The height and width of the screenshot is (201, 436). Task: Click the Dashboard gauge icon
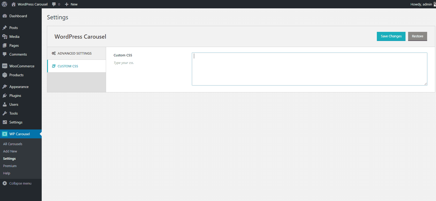click(x=5, y=16)
